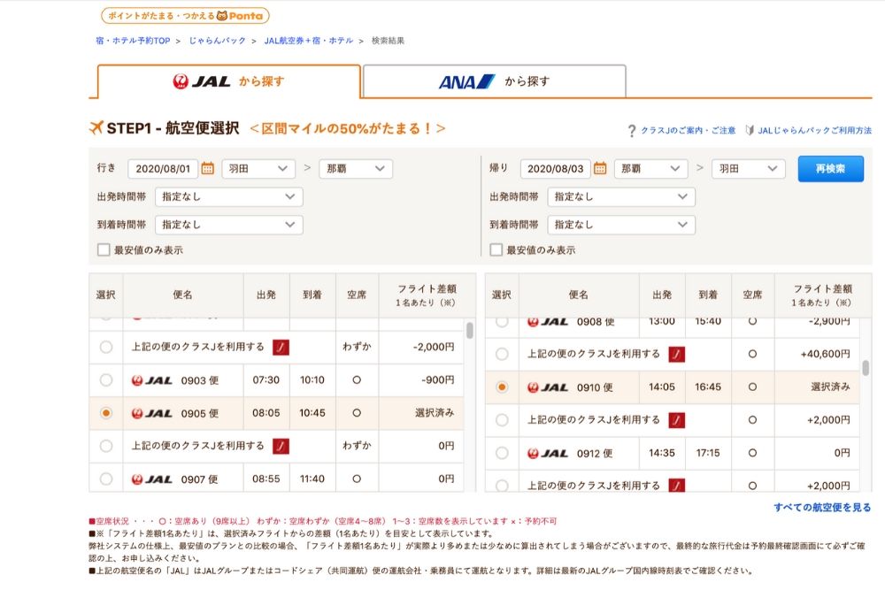Click the red Class J icon below flight 0905

[281, 446]
